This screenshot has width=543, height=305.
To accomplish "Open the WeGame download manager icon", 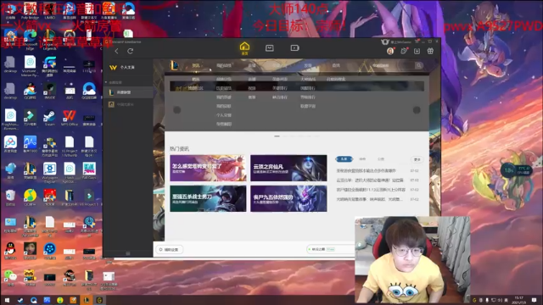I will point(417,51).
